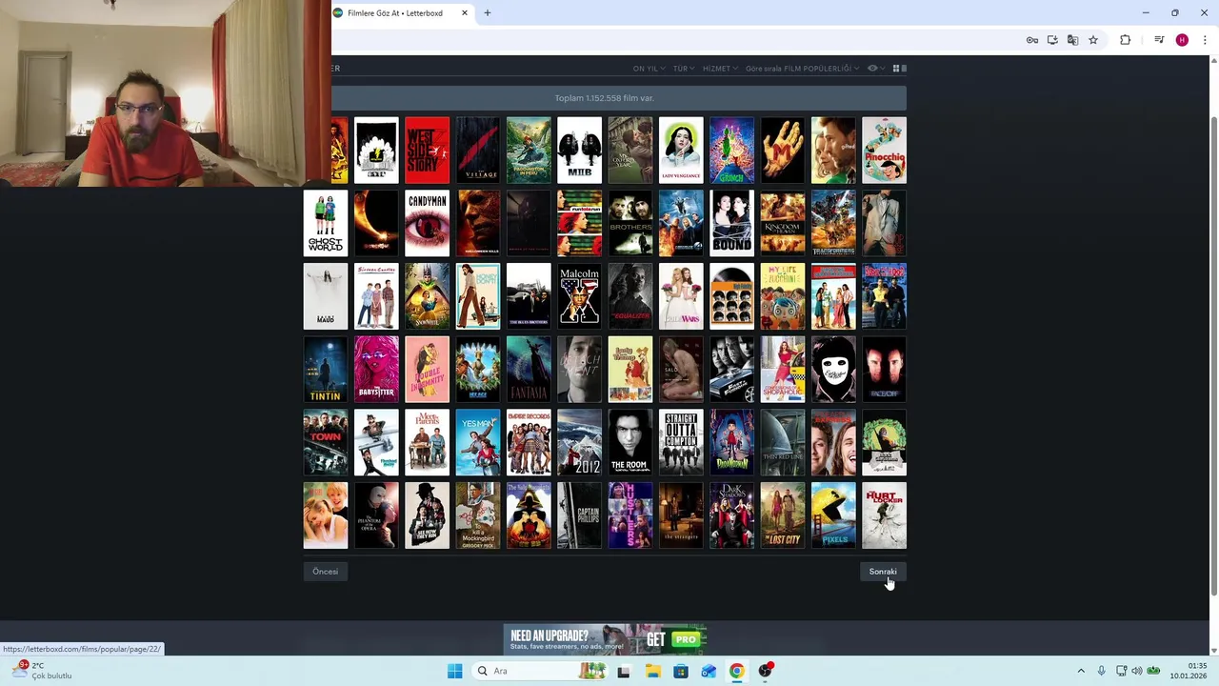Open The Hurt Locker poster
1219x686 pixels.
884,515
